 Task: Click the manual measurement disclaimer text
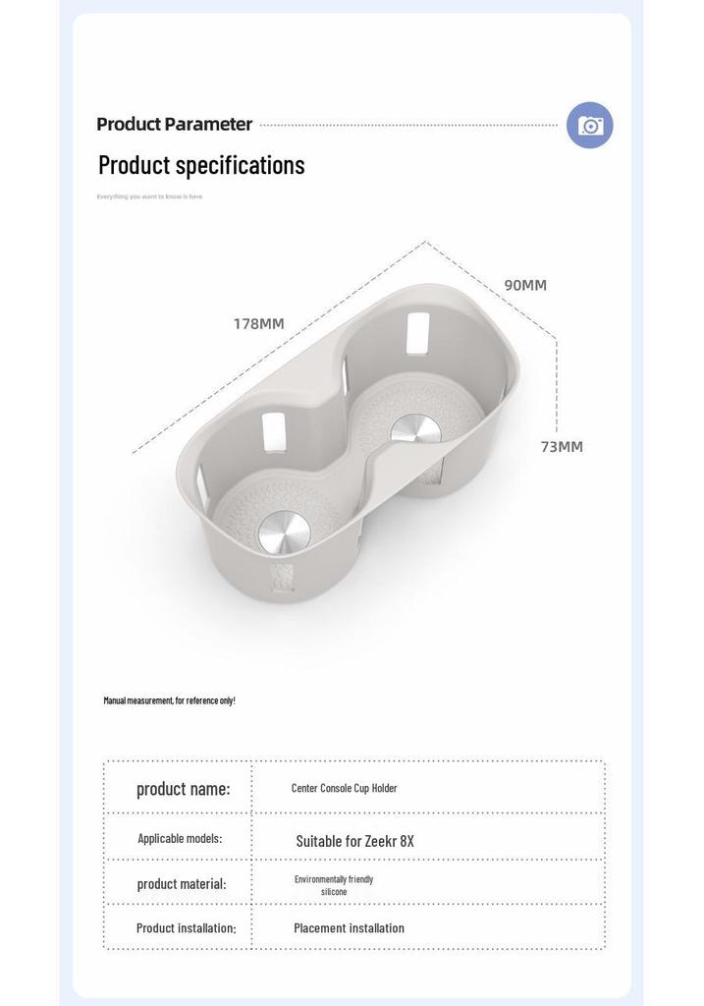coord(169,700)
